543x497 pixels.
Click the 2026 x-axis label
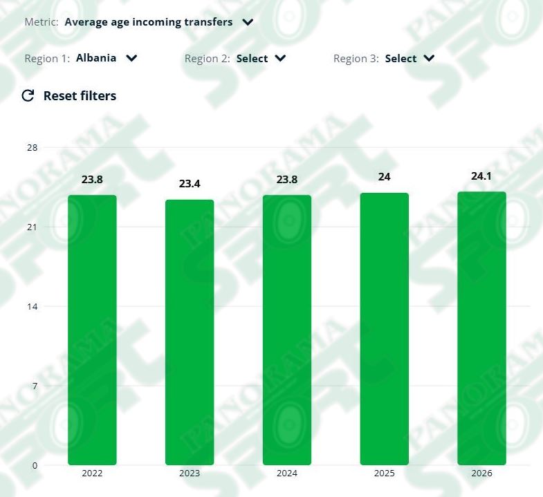coord(481,473)
